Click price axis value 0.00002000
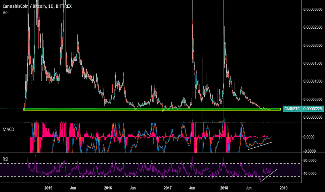 tap(313, 45)
